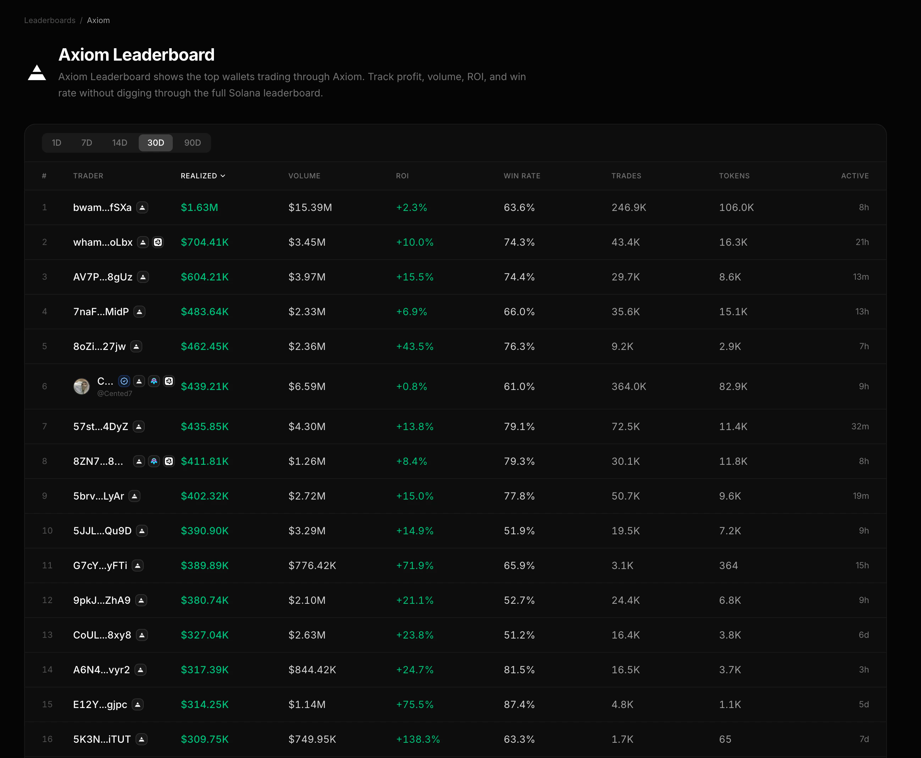Open trader 5JJL...Qu9D wallet
Screen dimensions: 921x758
pos(102,531)
